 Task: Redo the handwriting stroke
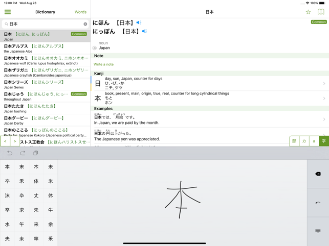(x=23, y=153)
